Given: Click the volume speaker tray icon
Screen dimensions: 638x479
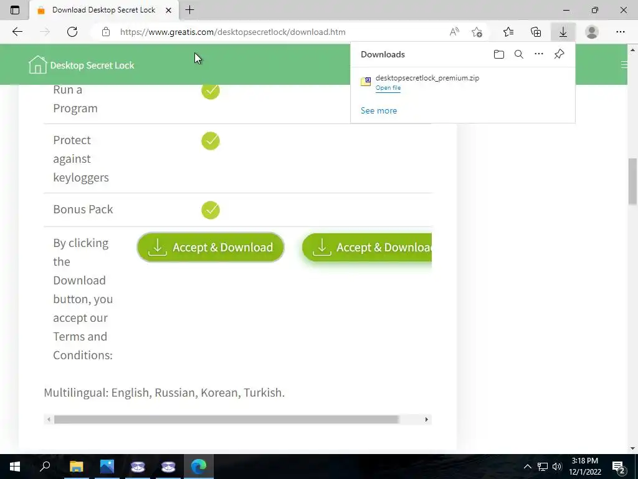Looking at the screenshot, I should [557, 467].
